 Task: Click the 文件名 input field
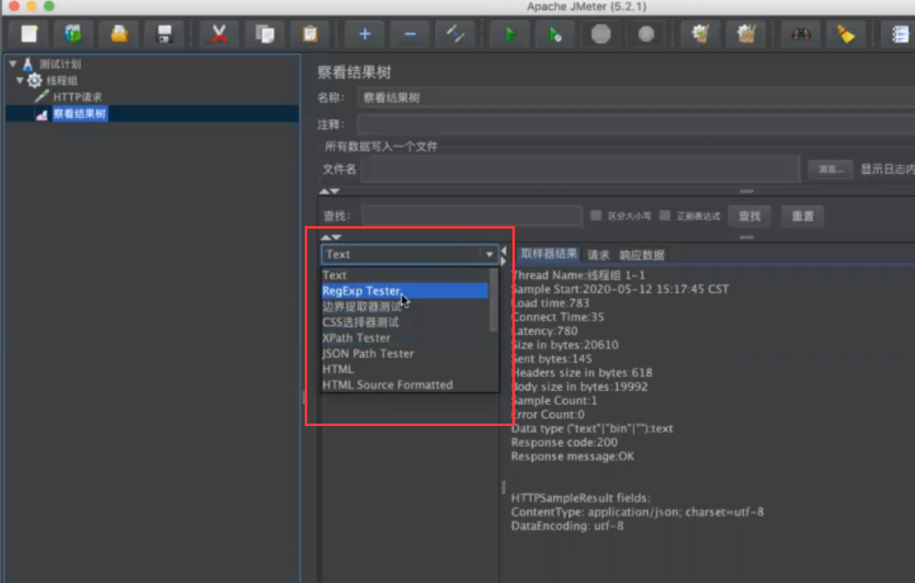pyautogui.click(x=581, y=169)
